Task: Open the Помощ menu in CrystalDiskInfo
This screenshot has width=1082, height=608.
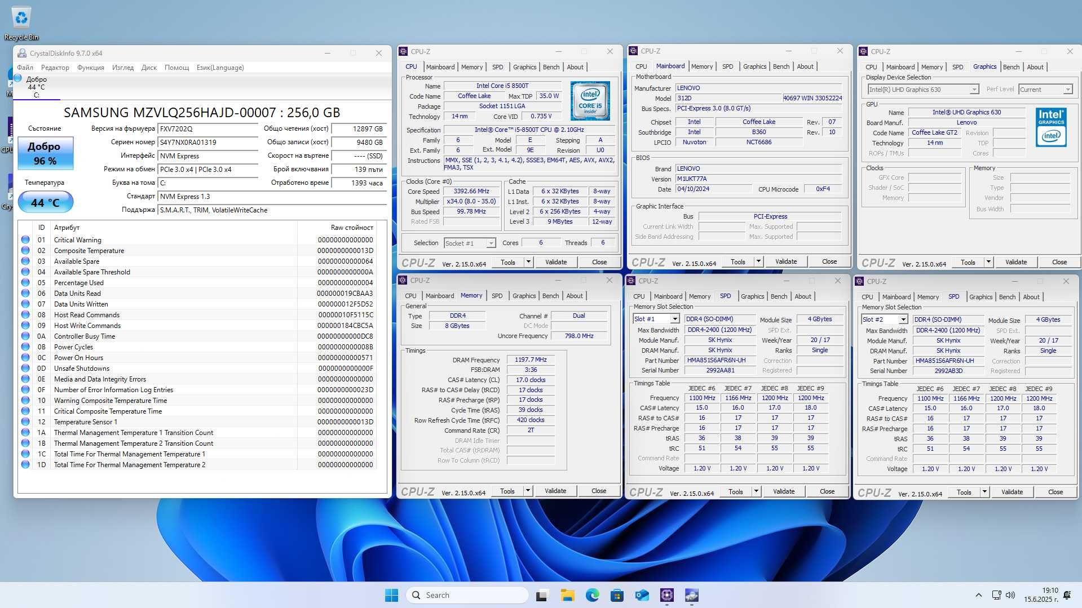Action: pyautogui.click(x=176, y=67)
